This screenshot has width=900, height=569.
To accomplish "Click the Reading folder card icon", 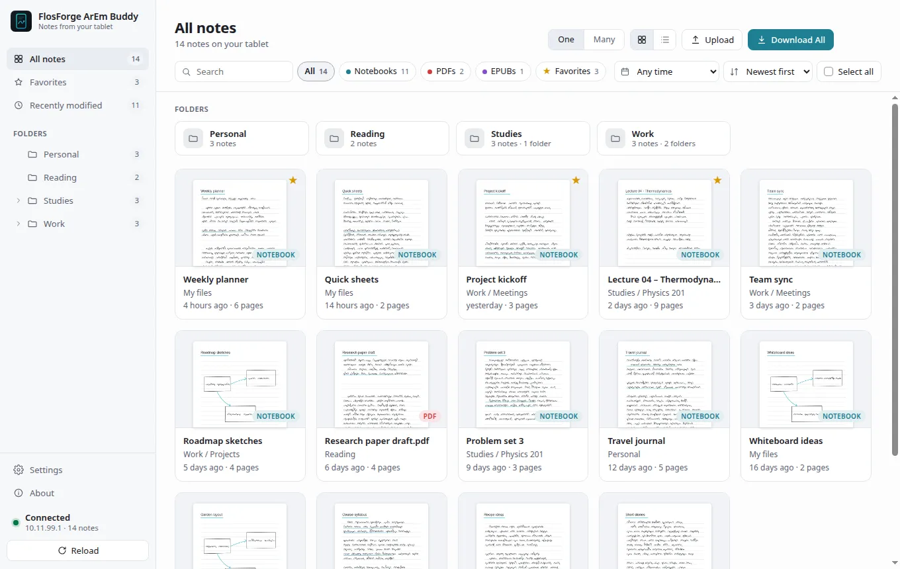I will click(x=334, y=138).
